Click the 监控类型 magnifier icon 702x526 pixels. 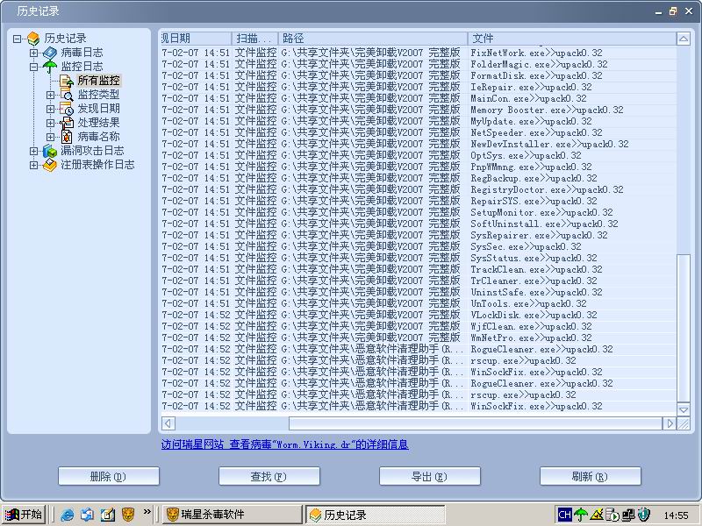pyautogui.click(x=67, y=95)
